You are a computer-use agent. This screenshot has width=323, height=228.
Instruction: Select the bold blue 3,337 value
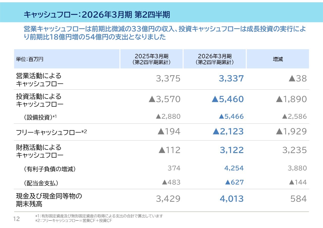tap(231, 79)
